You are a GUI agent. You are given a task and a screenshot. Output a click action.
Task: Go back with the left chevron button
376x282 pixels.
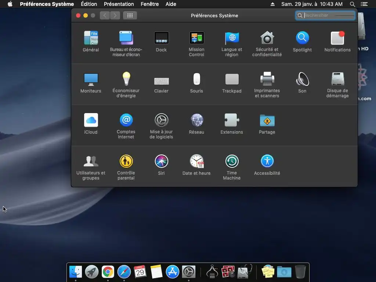tap(105, 15)
